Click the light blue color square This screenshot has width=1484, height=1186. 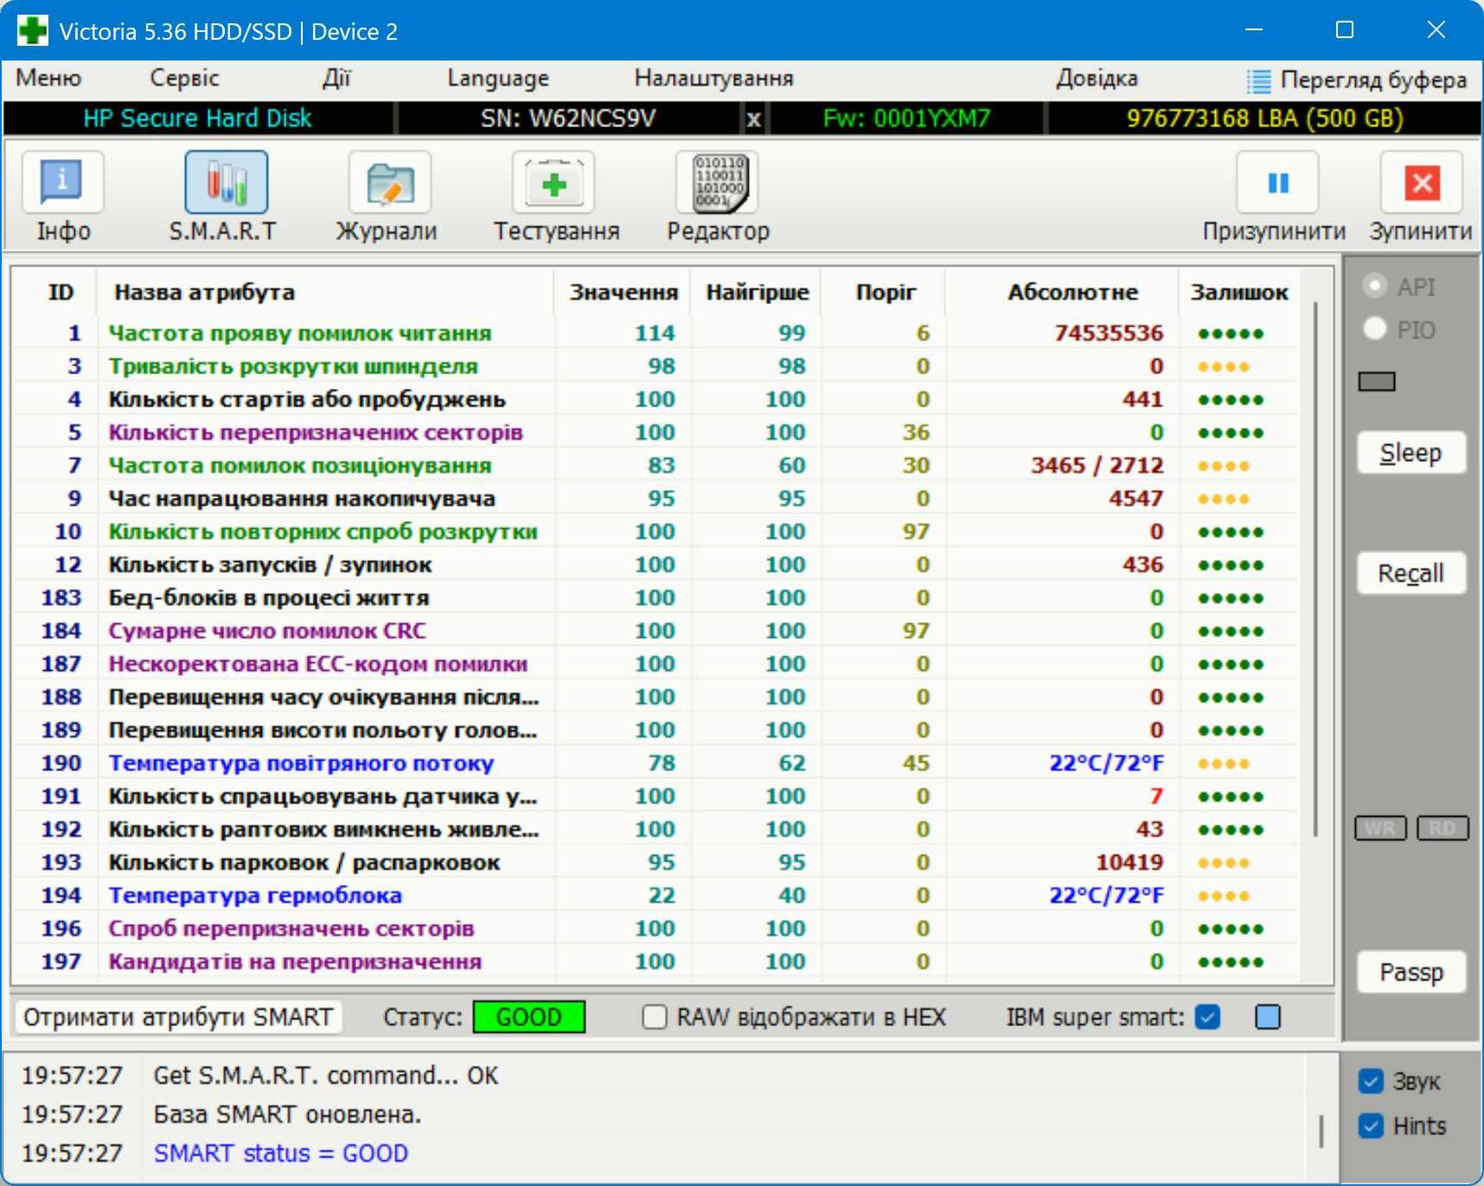coord(1268,1017)
